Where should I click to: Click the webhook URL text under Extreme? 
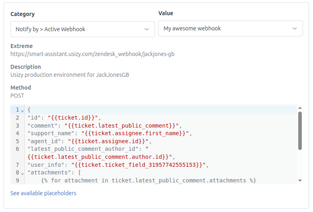coord(92,54)
